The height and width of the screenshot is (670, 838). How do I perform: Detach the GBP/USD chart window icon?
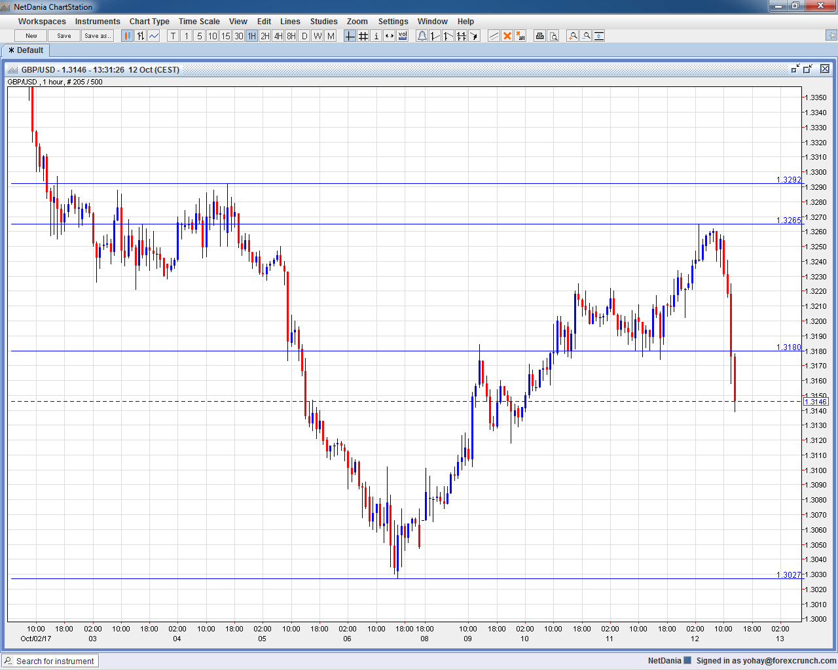pyautogui.click(x=795, y=69)
